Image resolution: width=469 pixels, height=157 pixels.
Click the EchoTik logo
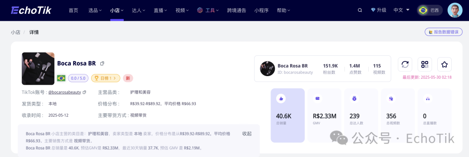(31, 10)
